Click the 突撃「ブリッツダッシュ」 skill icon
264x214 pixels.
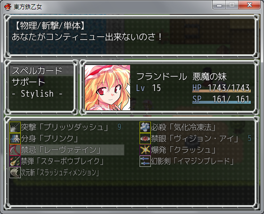[15, 127]
